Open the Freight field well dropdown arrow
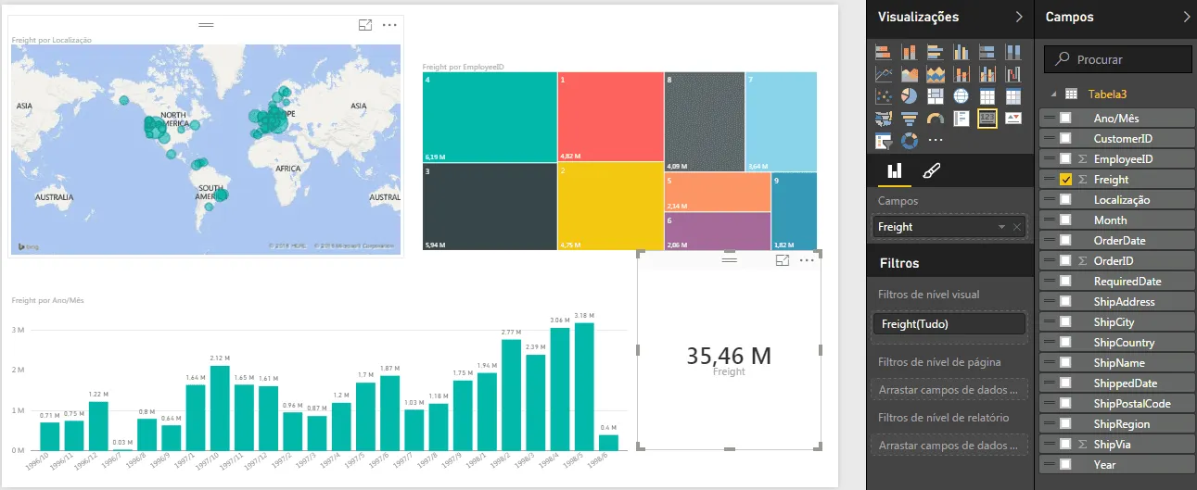 (x=1001, y=227)
